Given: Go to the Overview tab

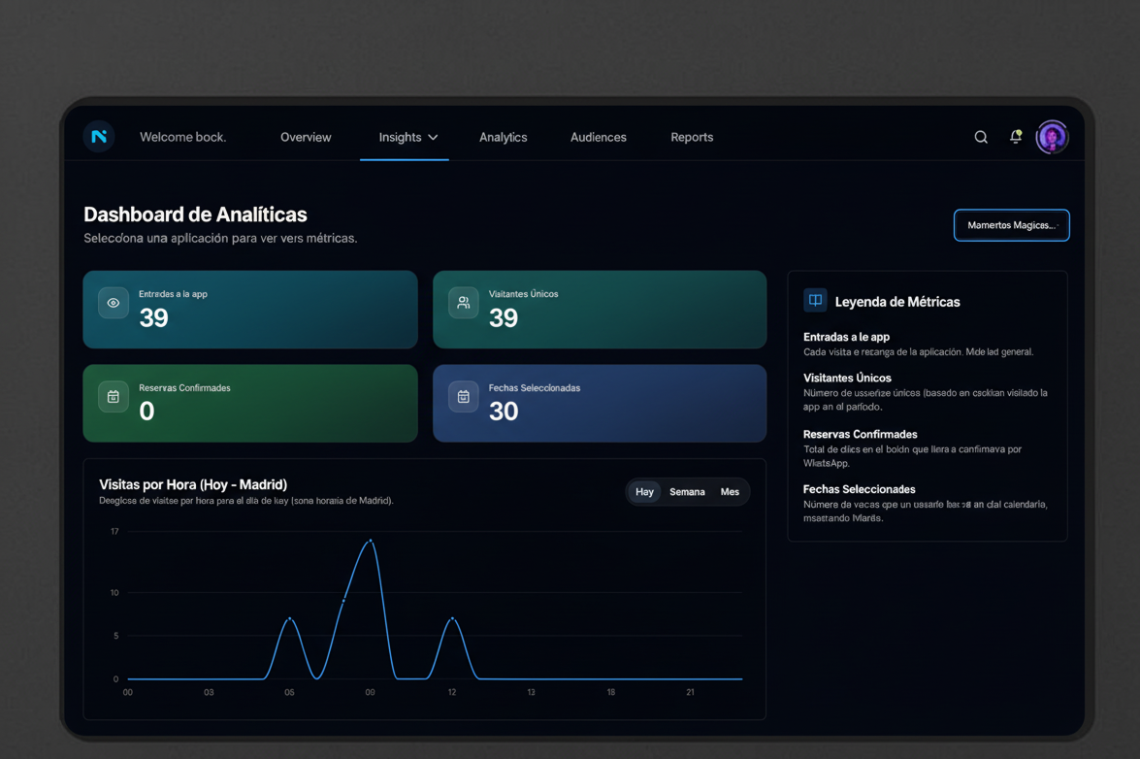Looking at the screenshot, I should click(x=306, y=137).
